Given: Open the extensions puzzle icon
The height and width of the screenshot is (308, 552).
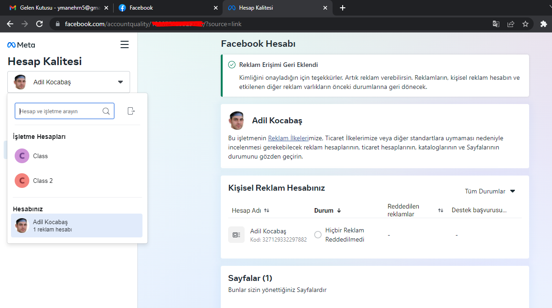Looking at the screenshot, I should (543, 24).
